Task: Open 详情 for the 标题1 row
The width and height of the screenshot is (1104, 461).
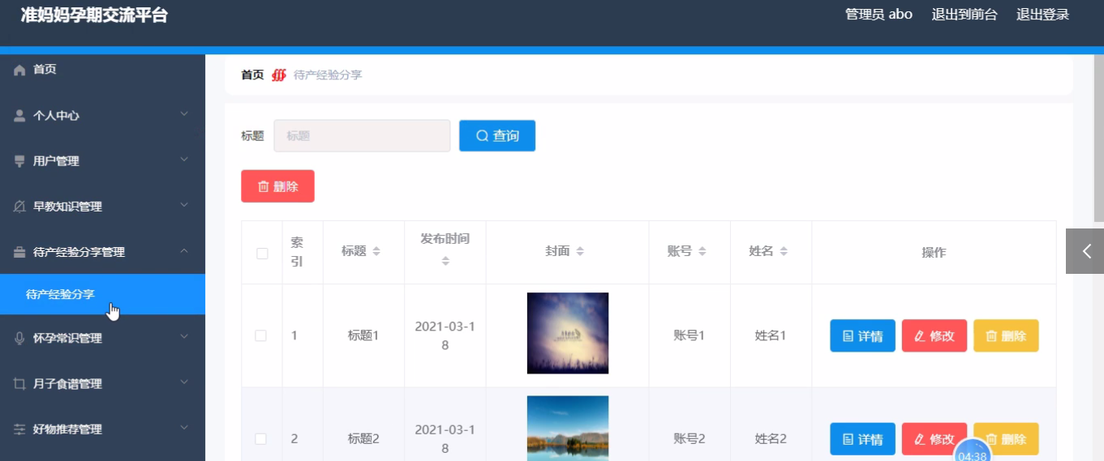Action: [x=862, y=336]
